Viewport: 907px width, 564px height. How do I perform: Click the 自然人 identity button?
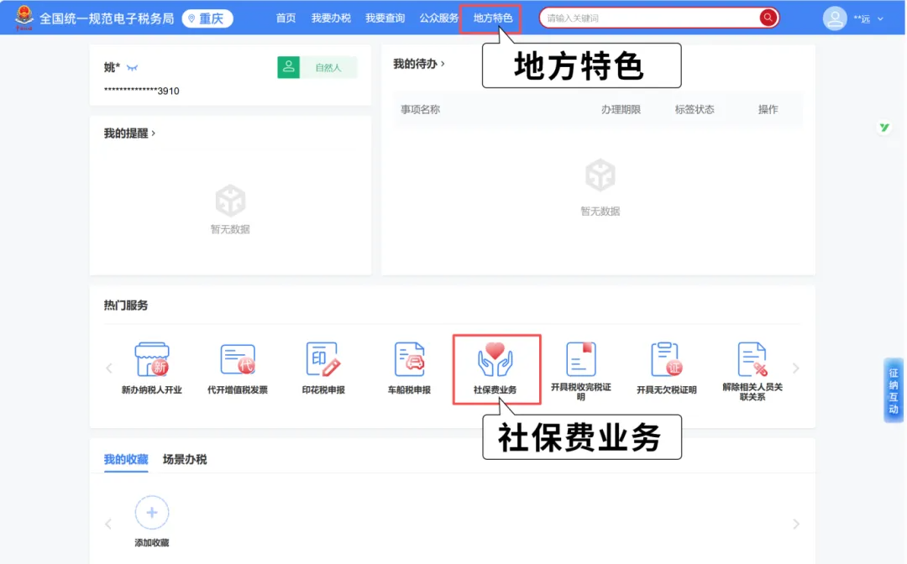tap(317, 68)
